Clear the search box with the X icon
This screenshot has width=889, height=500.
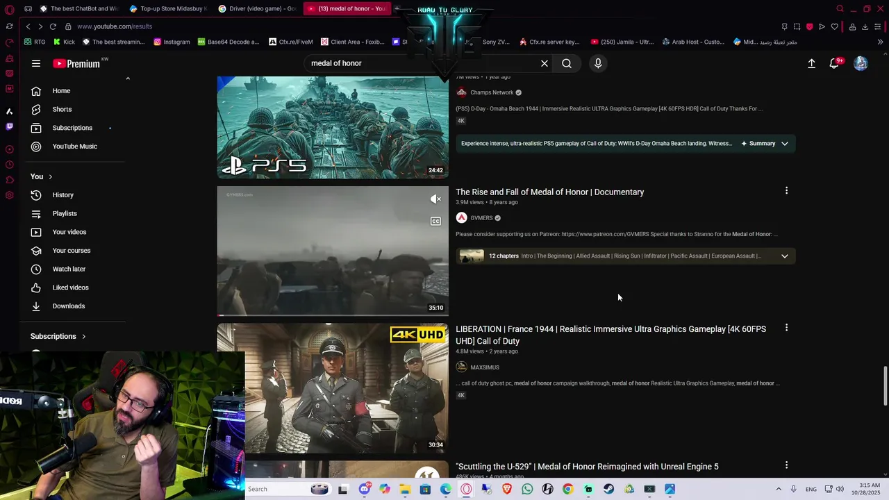tap(545, 63)
